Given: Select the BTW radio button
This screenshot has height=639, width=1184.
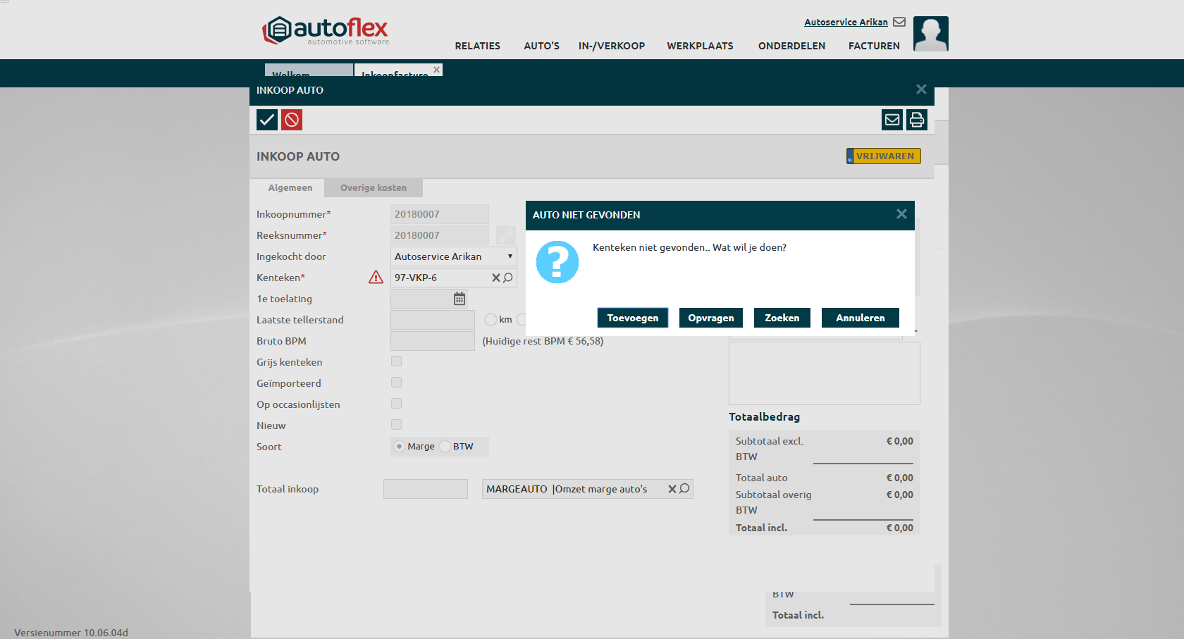Looking at the screenshot, I should [x=445, y=447].
